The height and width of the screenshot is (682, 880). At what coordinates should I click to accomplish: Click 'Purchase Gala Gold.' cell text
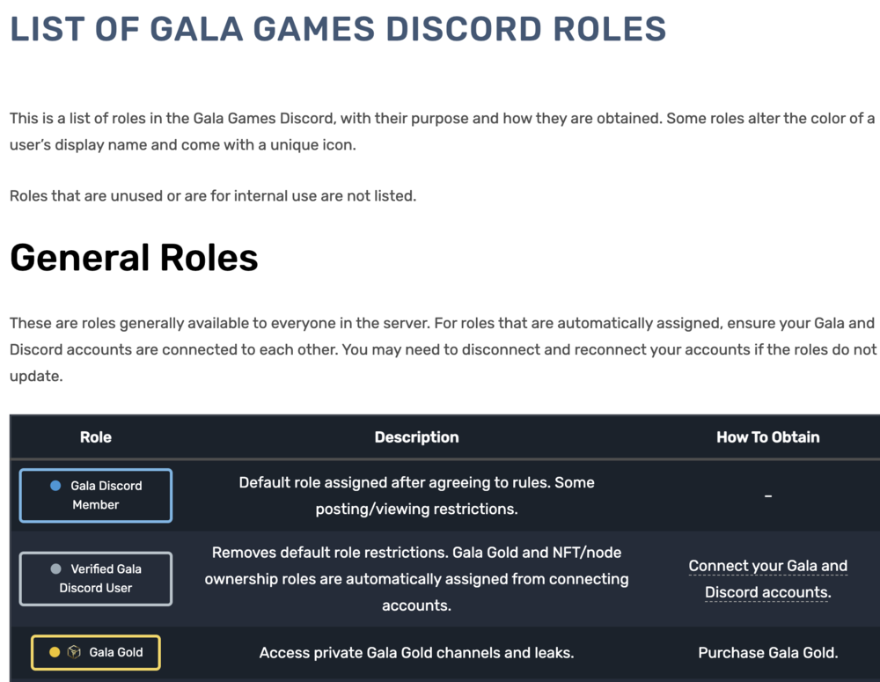click(767, 653)
